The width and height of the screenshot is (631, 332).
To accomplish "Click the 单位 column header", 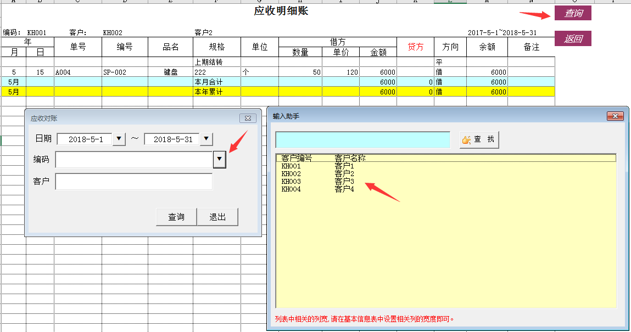I will point(260,47).
